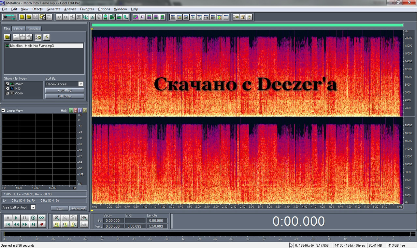This screenshot has height=248, width=417.
Task: Switch to the Favorites tab
Action: [x=34, y=29]
